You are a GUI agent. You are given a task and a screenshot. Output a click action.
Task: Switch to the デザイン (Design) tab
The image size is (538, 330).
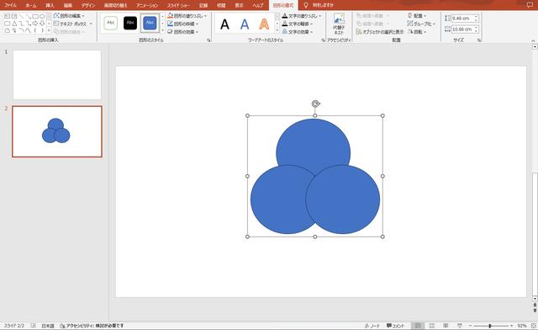click(87, 5)
